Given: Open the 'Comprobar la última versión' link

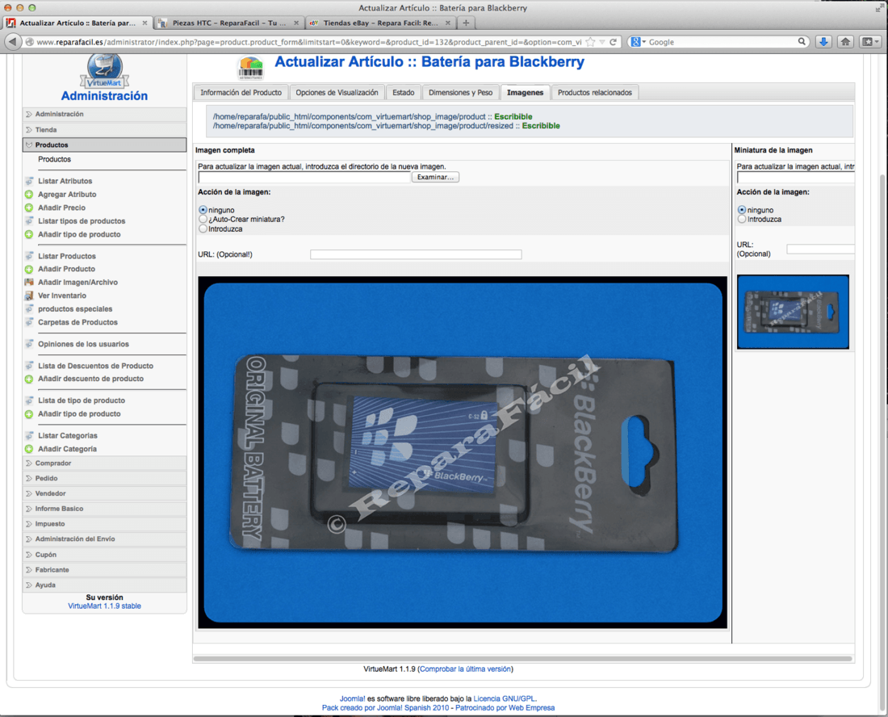Looking at the screenshot, I should pyautogui.click(x=466, y=669).
